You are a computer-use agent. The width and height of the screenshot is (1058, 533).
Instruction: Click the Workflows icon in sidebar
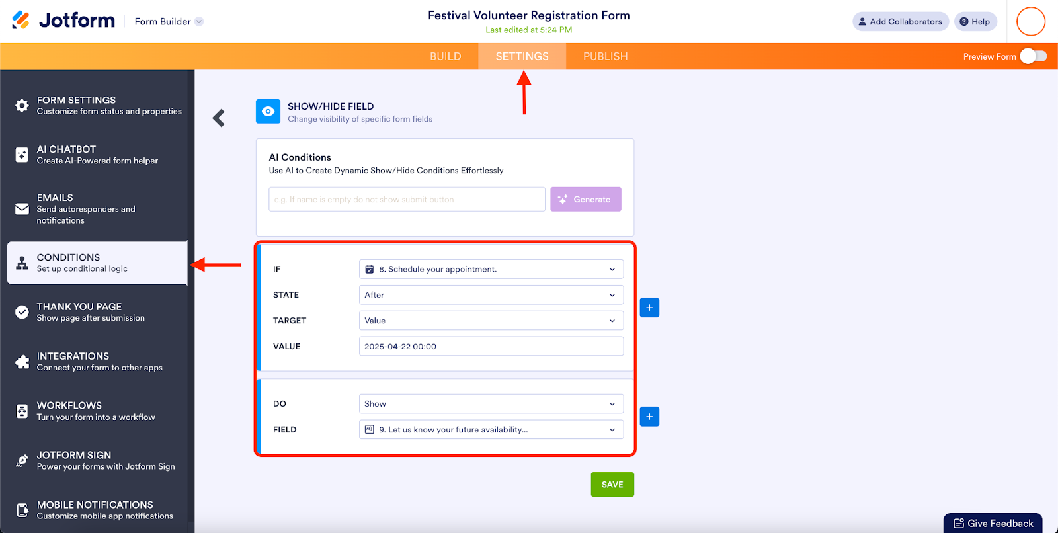(x=22, y=411)
